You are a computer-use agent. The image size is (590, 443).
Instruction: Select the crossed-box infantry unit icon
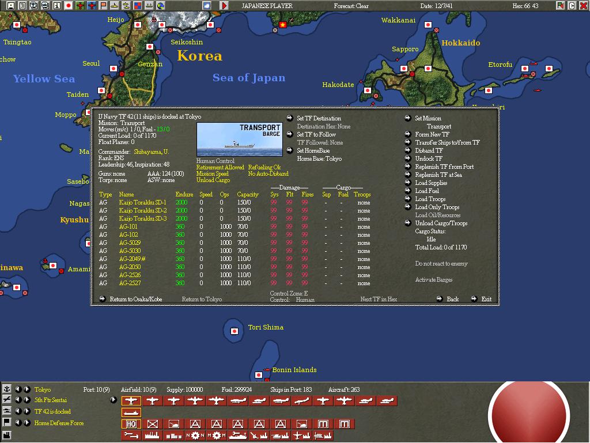pos(152,424)
